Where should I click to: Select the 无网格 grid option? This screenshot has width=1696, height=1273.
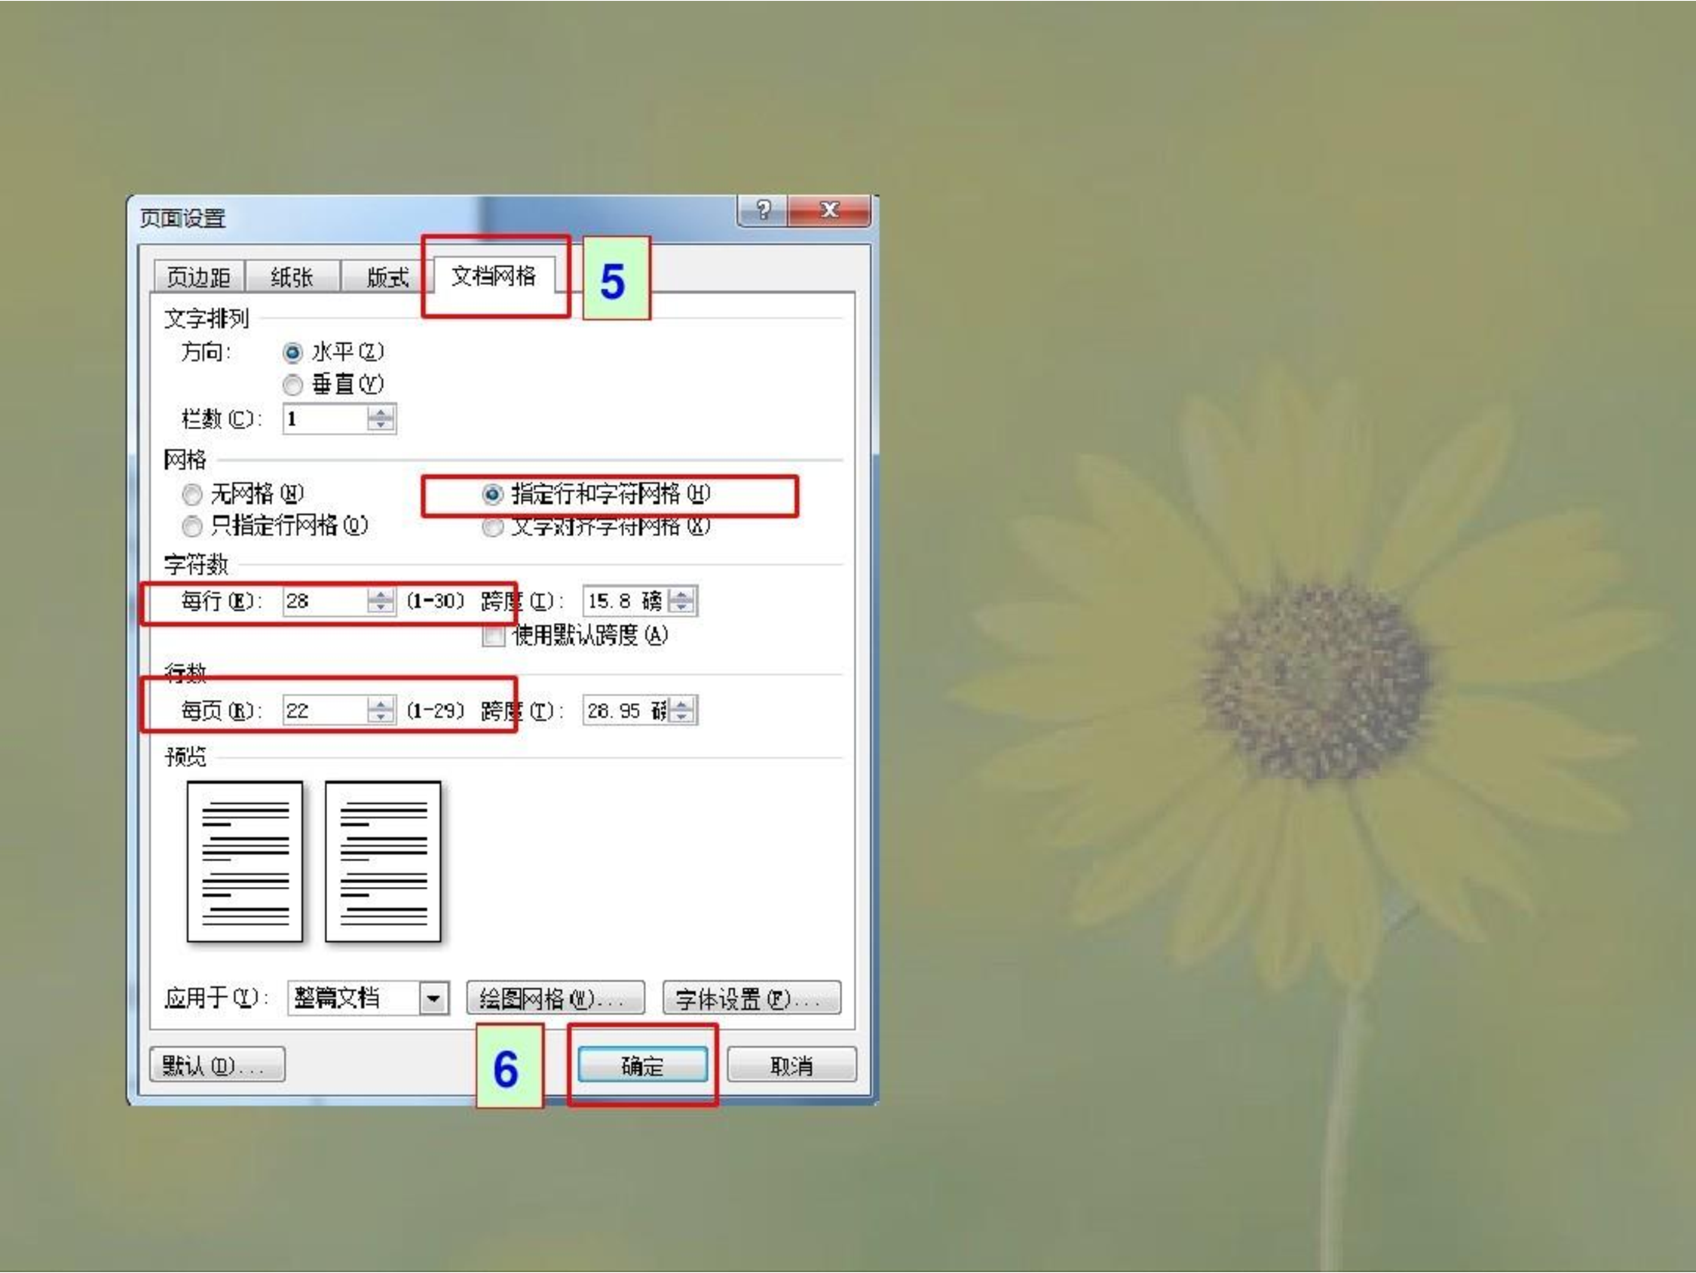click(192, 495)
